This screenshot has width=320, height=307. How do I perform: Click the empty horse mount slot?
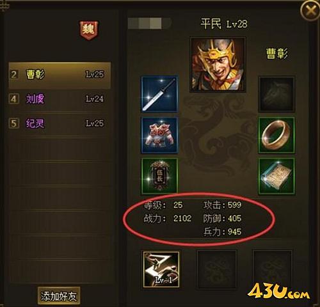pos(276,94)
